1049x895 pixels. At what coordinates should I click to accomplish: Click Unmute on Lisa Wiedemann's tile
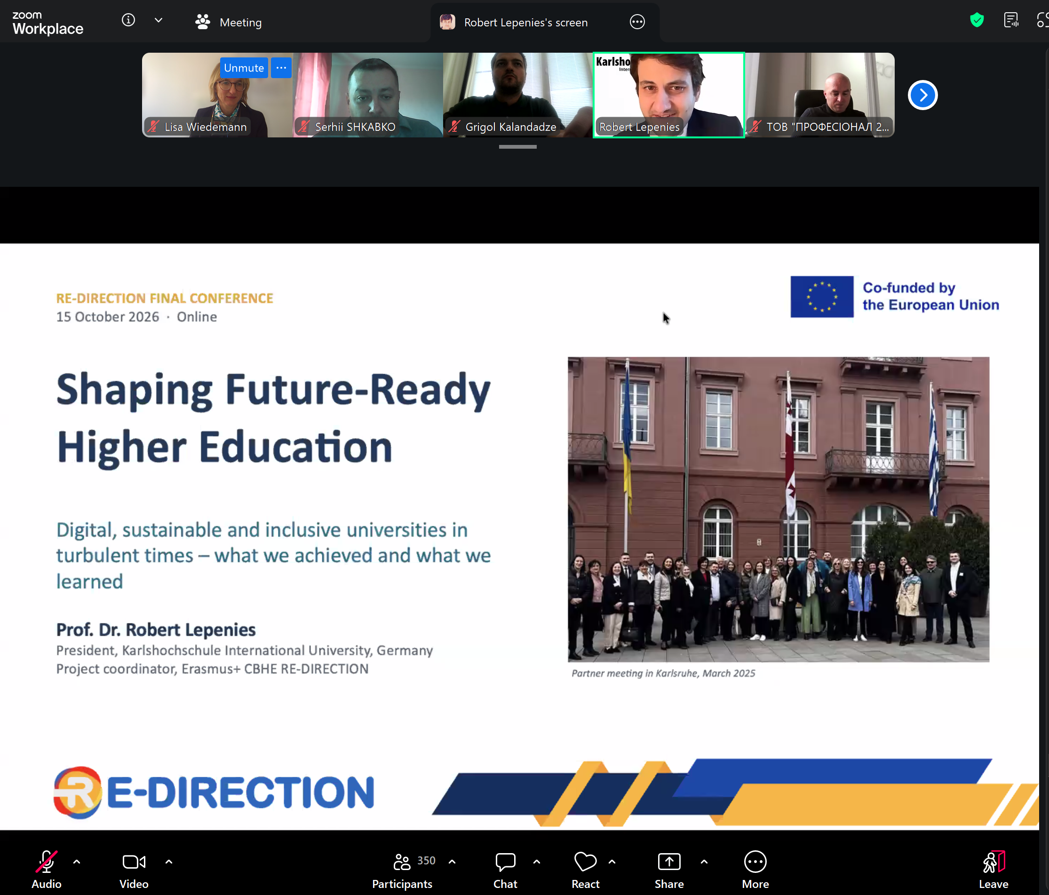244,68
